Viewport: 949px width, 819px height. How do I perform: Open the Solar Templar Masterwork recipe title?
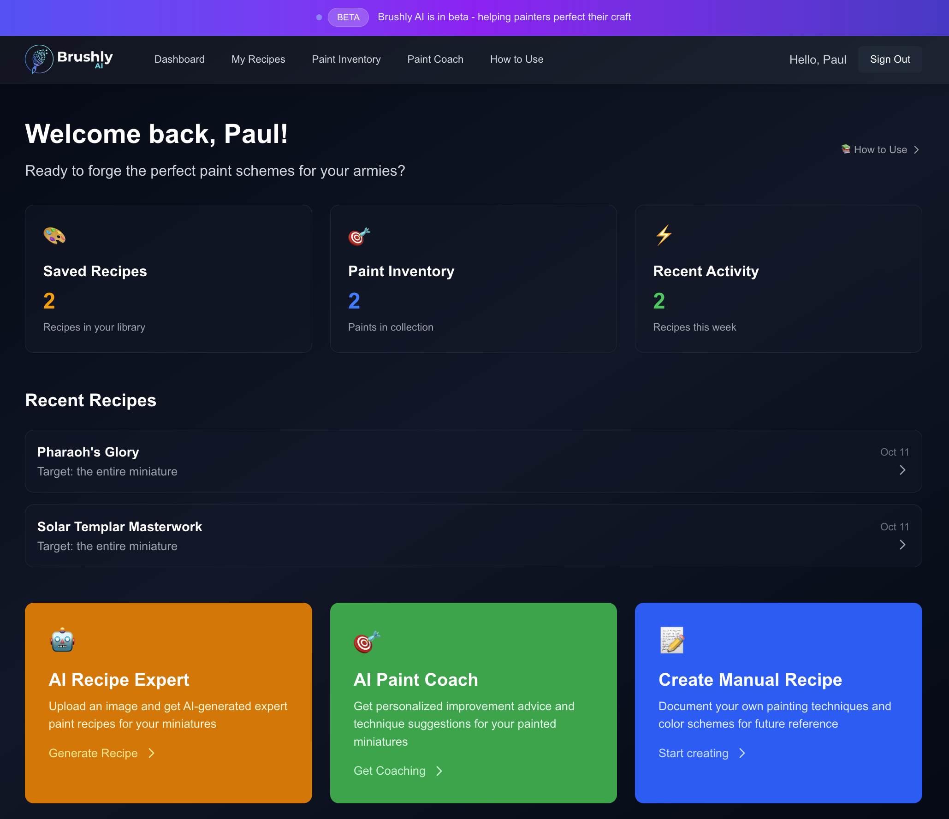click(x=119, y=527)
